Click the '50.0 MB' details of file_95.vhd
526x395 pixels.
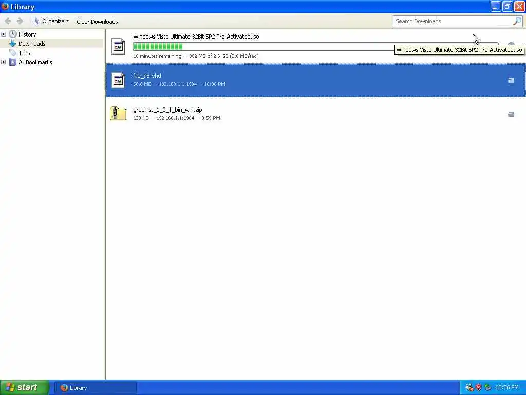point(179,84)
